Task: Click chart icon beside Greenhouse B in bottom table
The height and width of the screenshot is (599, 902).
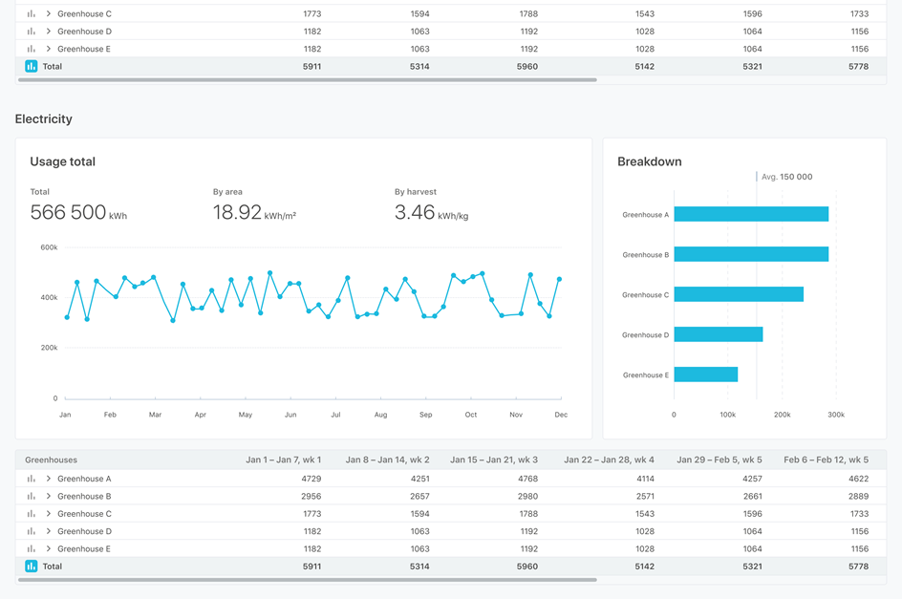Action: click(x=32, y=497)
